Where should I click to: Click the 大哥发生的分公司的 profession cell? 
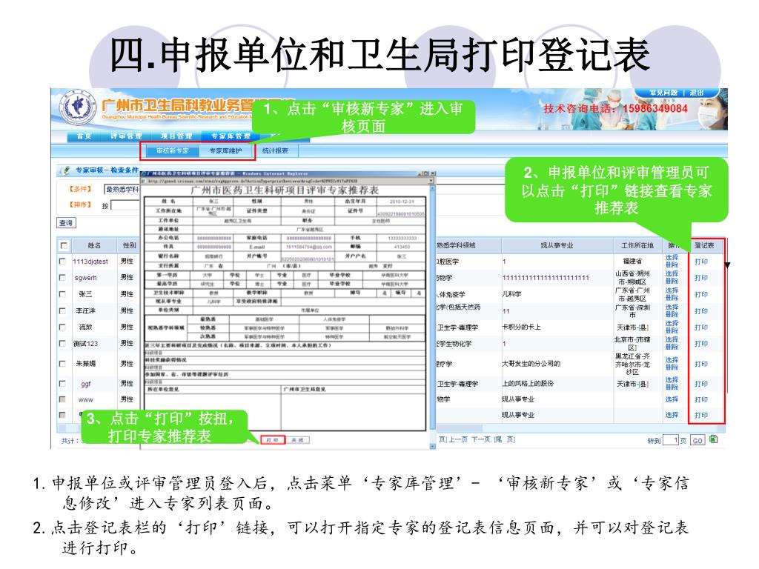point(531,363)
